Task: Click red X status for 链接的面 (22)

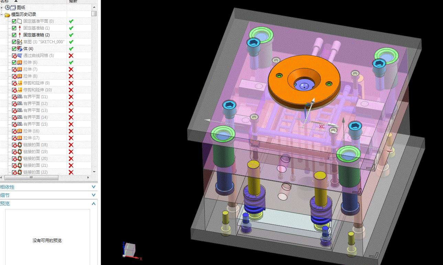Action: tap(71, 172)
